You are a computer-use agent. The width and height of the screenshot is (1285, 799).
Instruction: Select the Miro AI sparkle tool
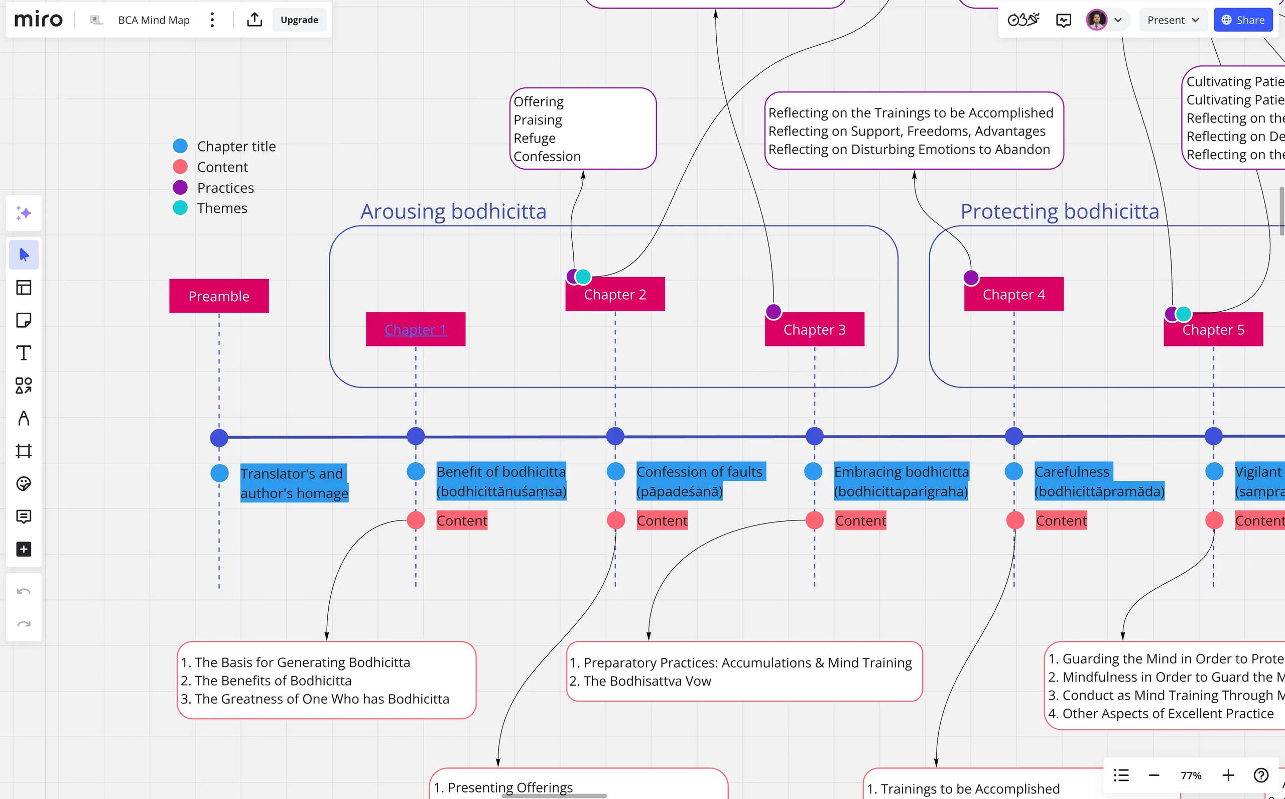(24, 213)
